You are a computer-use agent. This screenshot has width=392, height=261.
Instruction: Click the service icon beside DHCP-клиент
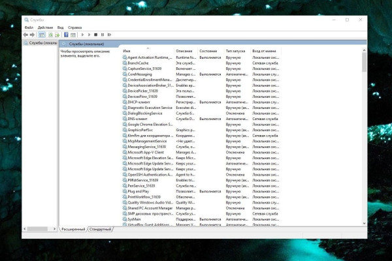click(x=125, y=102)
